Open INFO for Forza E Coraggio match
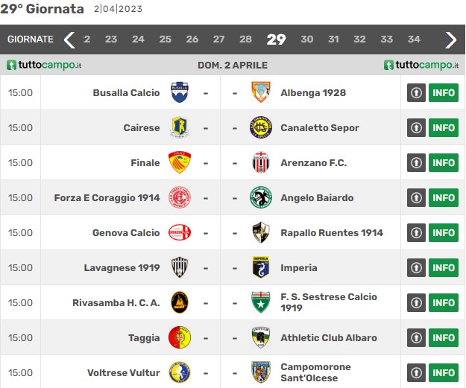 (x=444, y=197)
